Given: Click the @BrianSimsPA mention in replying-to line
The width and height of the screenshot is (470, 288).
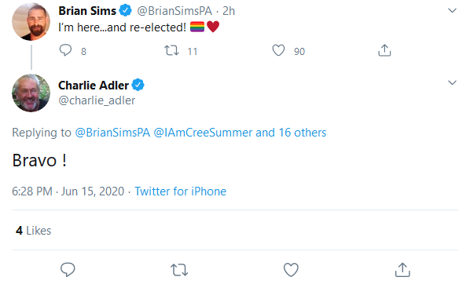Looking at the screenshot, I should [x=112, y=133].
